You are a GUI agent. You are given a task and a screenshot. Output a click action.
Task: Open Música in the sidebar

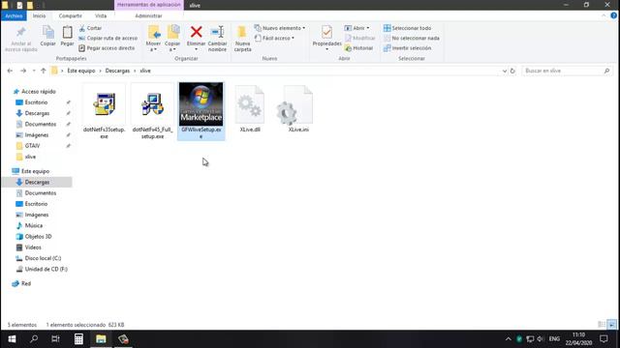pos(34,225)
